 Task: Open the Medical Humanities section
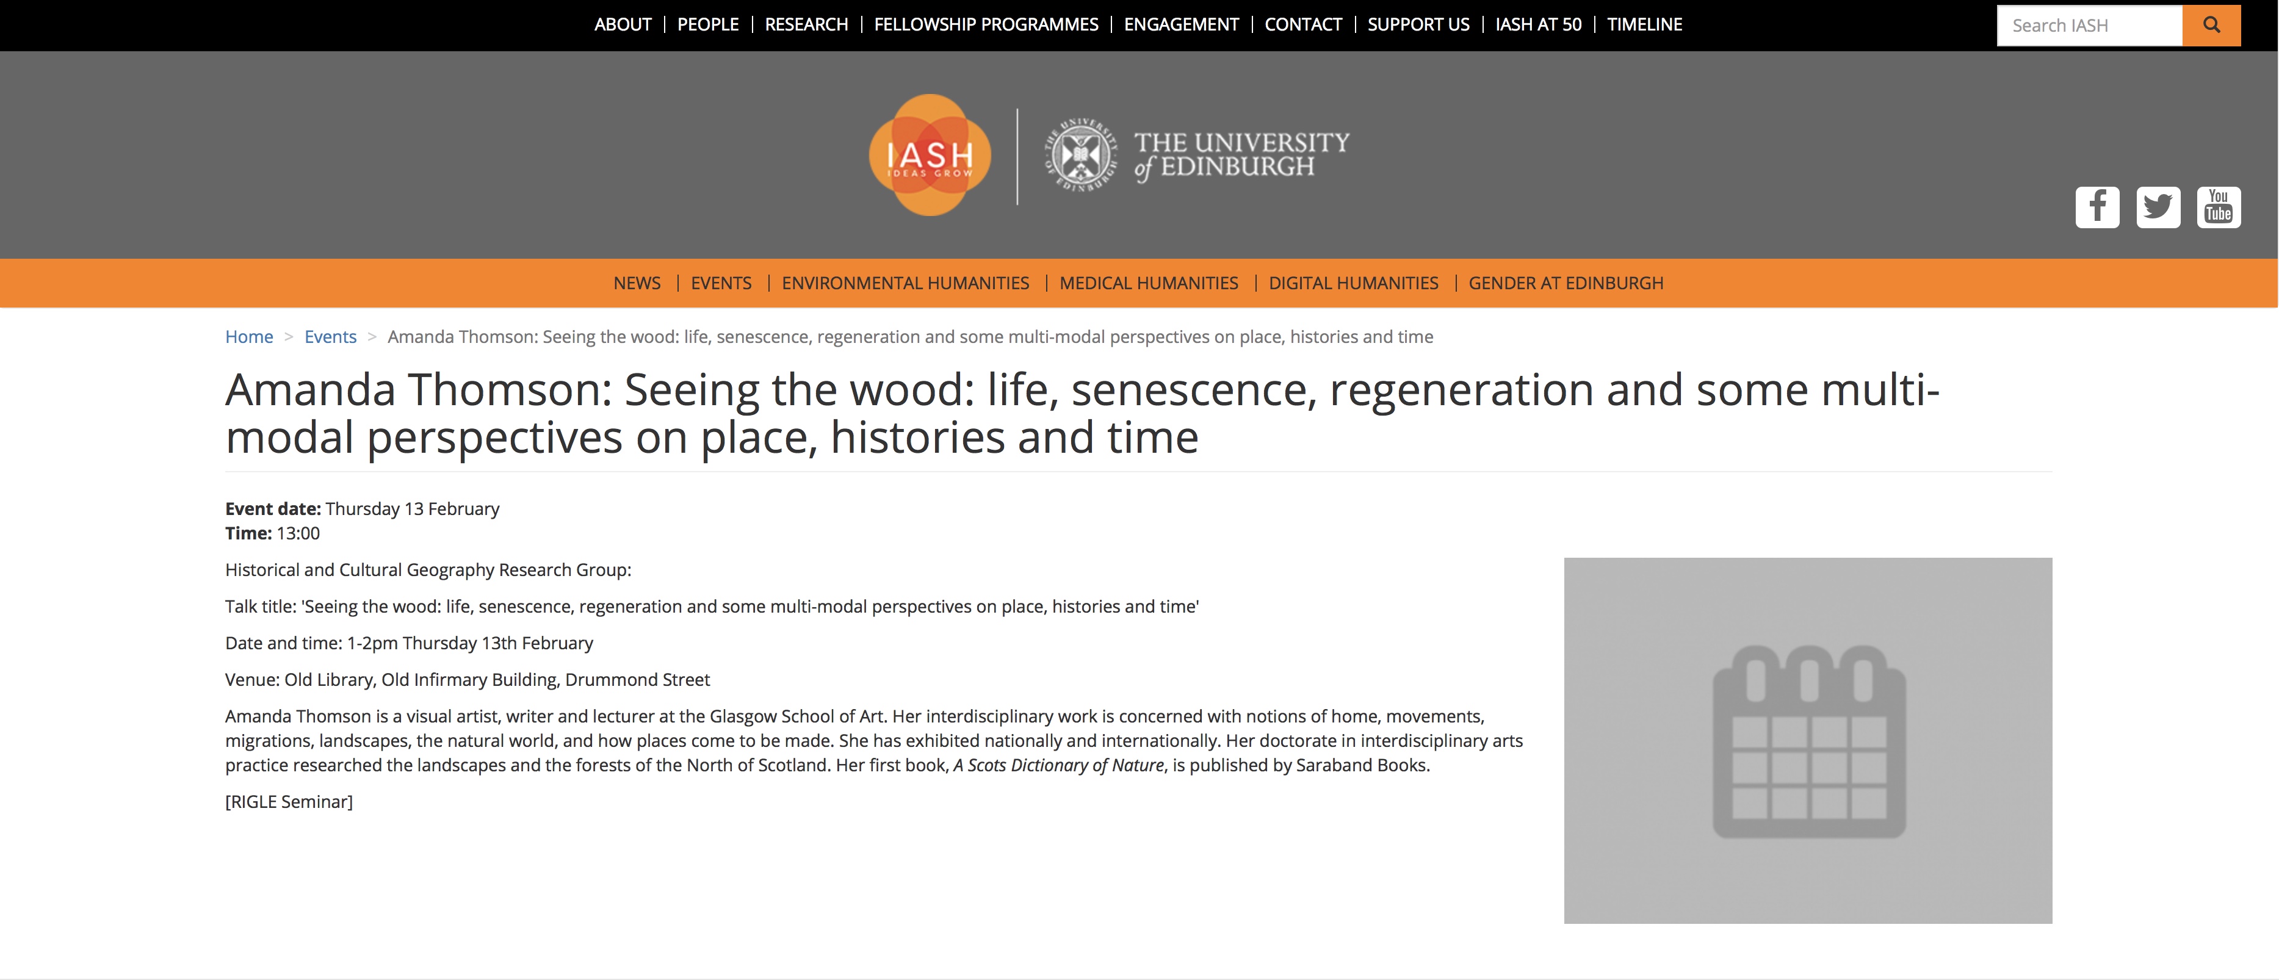click(1148, 283)
